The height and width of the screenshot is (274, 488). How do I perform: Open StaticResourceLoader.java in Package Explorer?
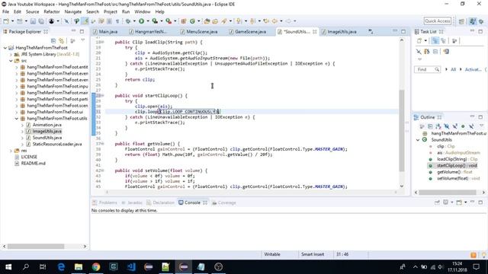click(x=57, y=144)
